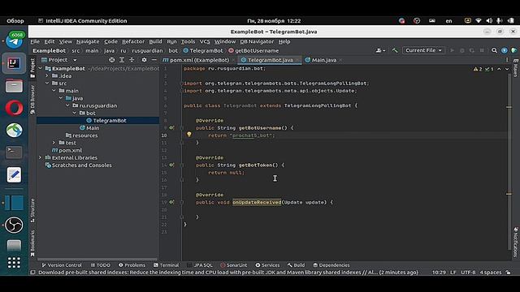Close the TelegramBot.java tab
This screenshot has height=292, width=520.
click(297, 60)
